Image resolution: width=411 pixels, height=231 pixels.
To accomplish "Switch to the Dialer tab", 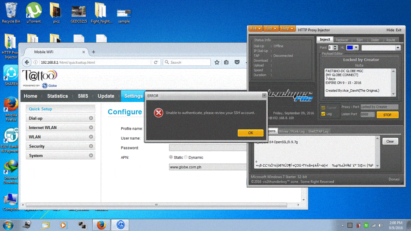I will click(x=375, y=40).
